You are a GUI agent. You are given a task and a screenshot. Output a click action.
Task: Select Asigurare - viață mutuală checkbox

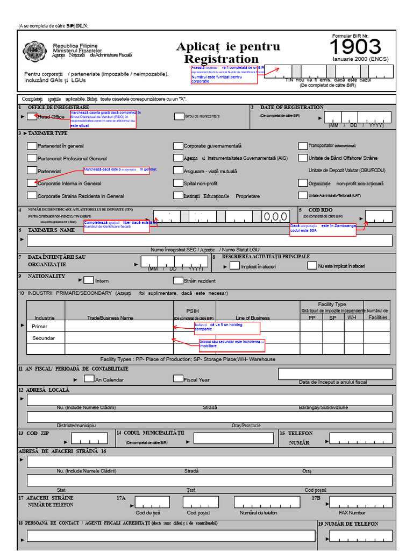pyautogui.click(x=178, y=171)
